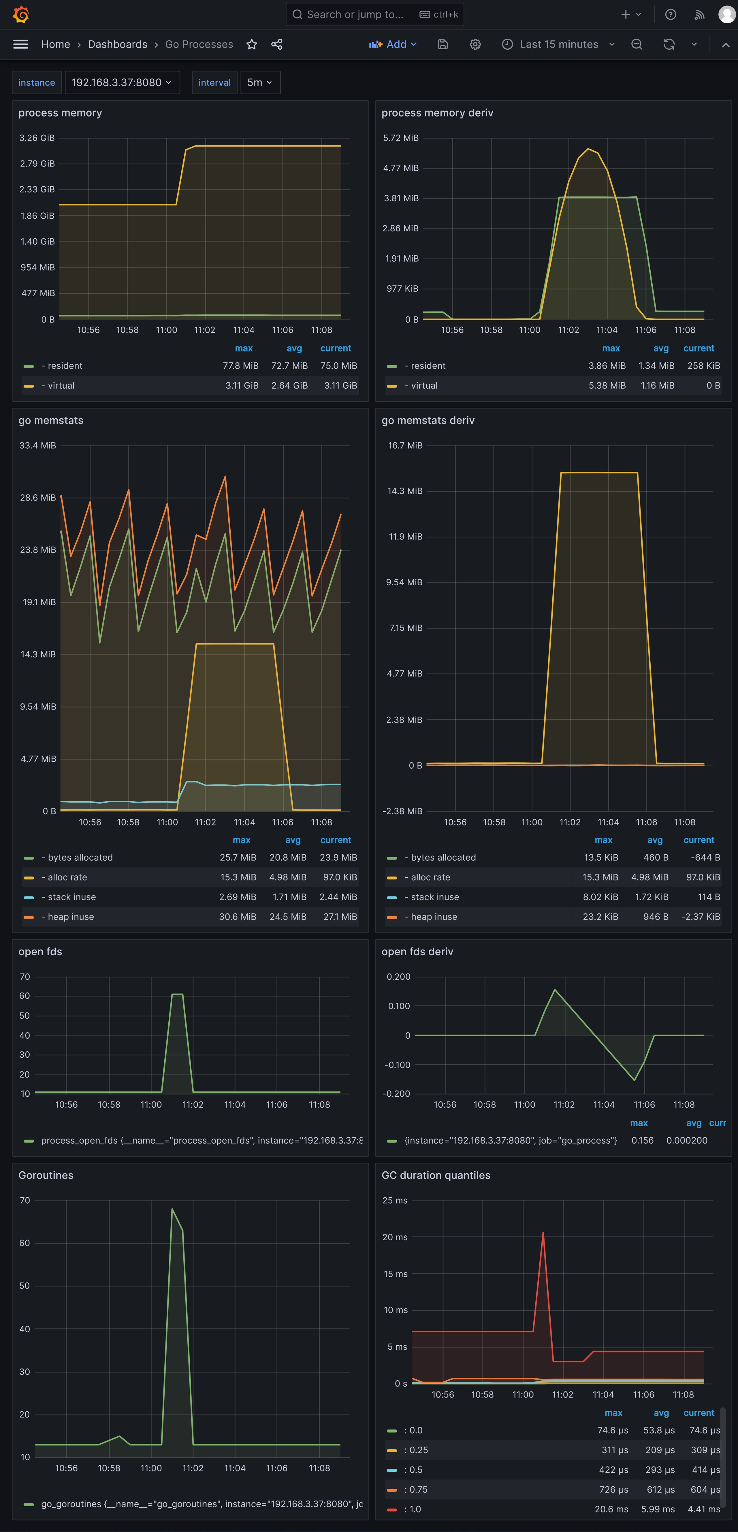Click Go Processes breadcrumb title
This screenshot has width=738, height=1532.
[199, 44]
